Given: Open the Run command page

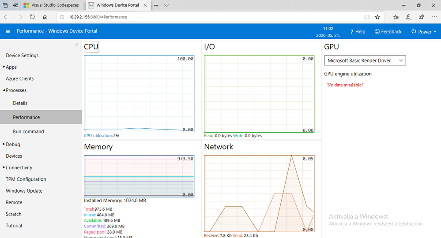Looking at the screenshot, I should [x=28, y=132].
